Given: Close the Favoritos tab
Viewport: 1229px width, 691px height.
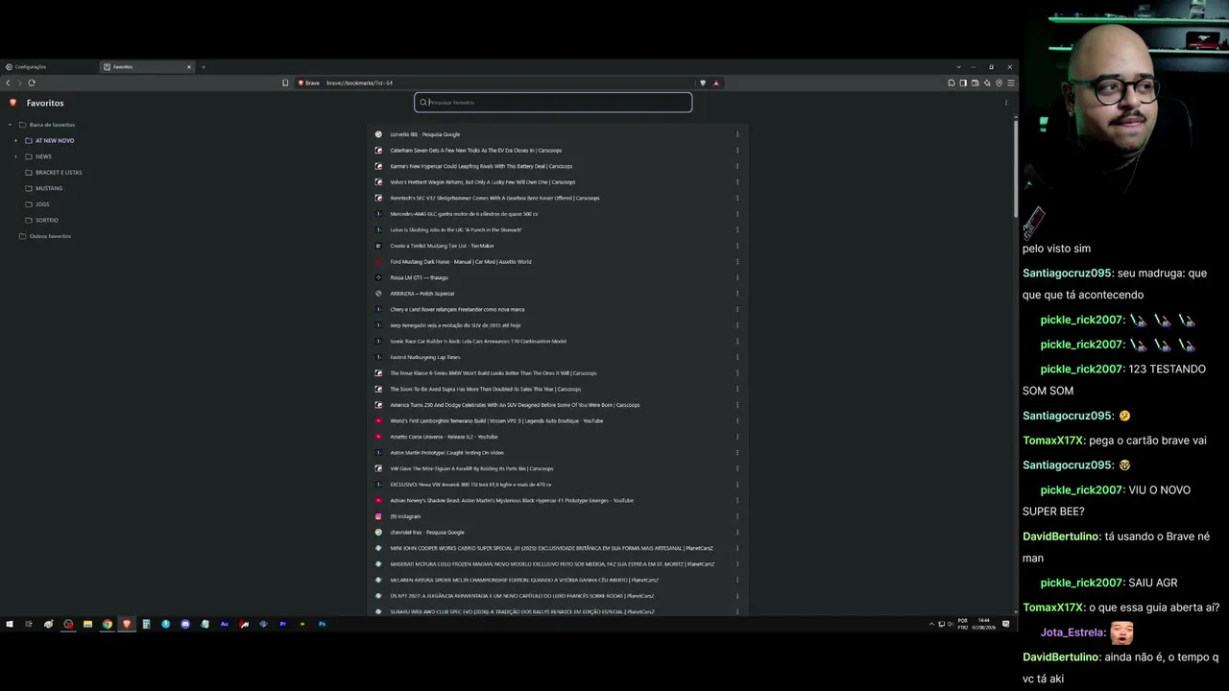Looking at the screenshot, I should pos(189,67).
